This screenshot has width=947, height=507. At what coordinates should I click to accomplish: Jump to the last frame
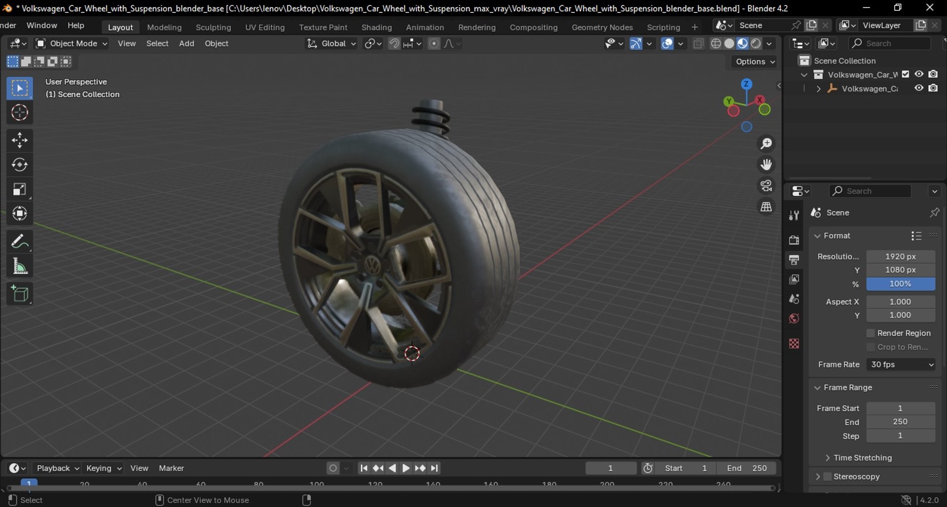435,468
